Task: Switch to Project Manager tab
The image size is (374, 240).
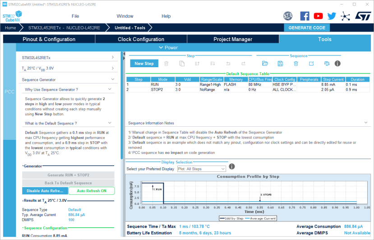Action: coord(233,39)
